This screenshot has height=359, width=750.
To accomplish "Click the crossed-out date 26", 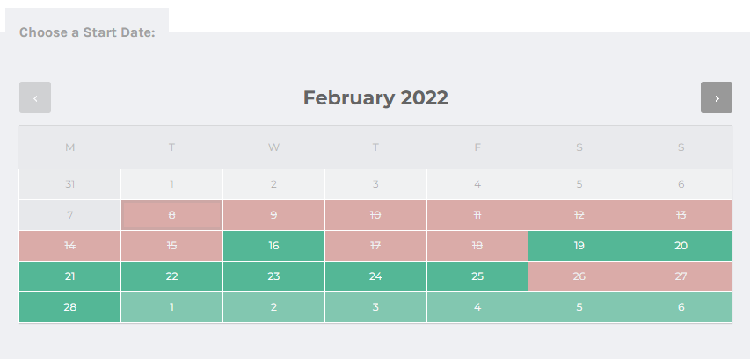I will (579, 276).
